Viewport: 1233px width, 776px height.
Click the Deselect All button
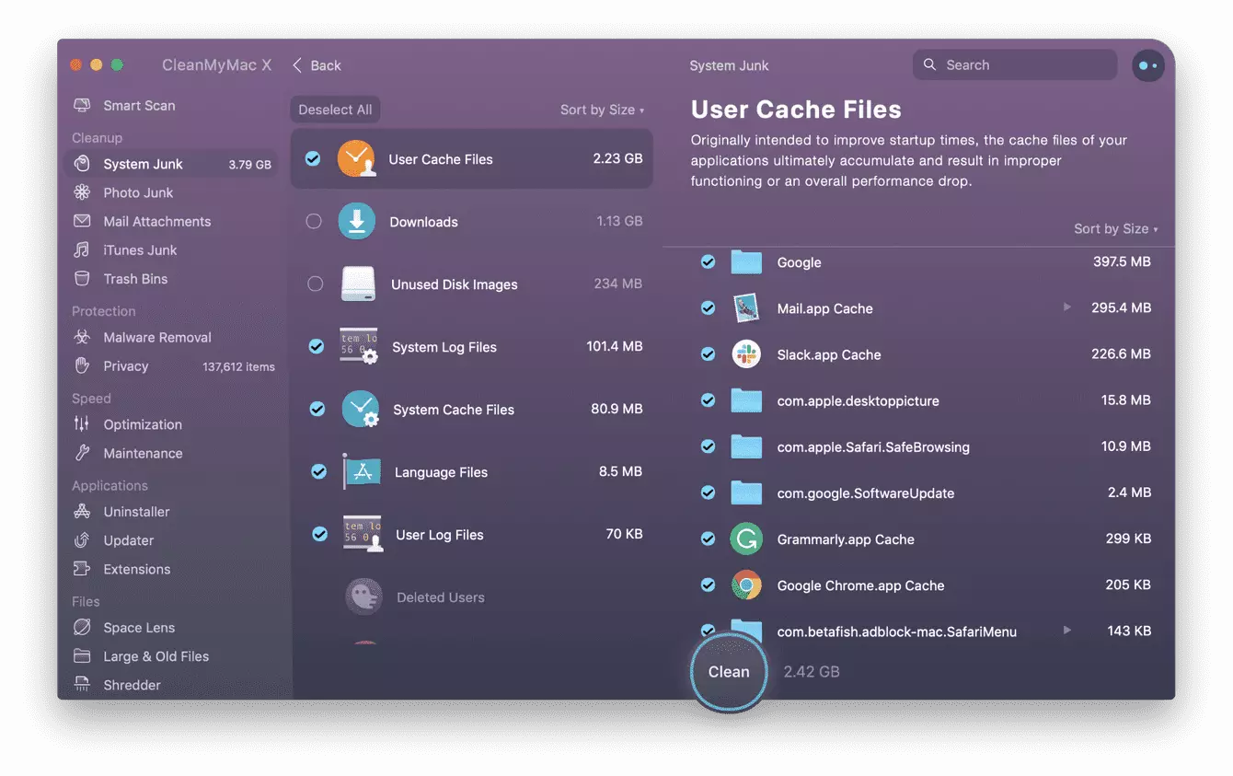point(335,110)
